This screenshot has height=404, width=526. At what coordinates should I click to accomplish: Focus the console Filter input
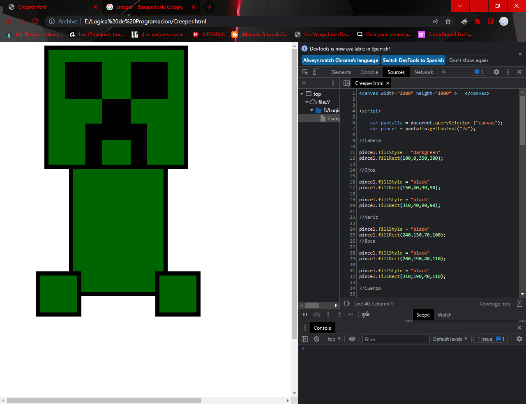[396, 339]
